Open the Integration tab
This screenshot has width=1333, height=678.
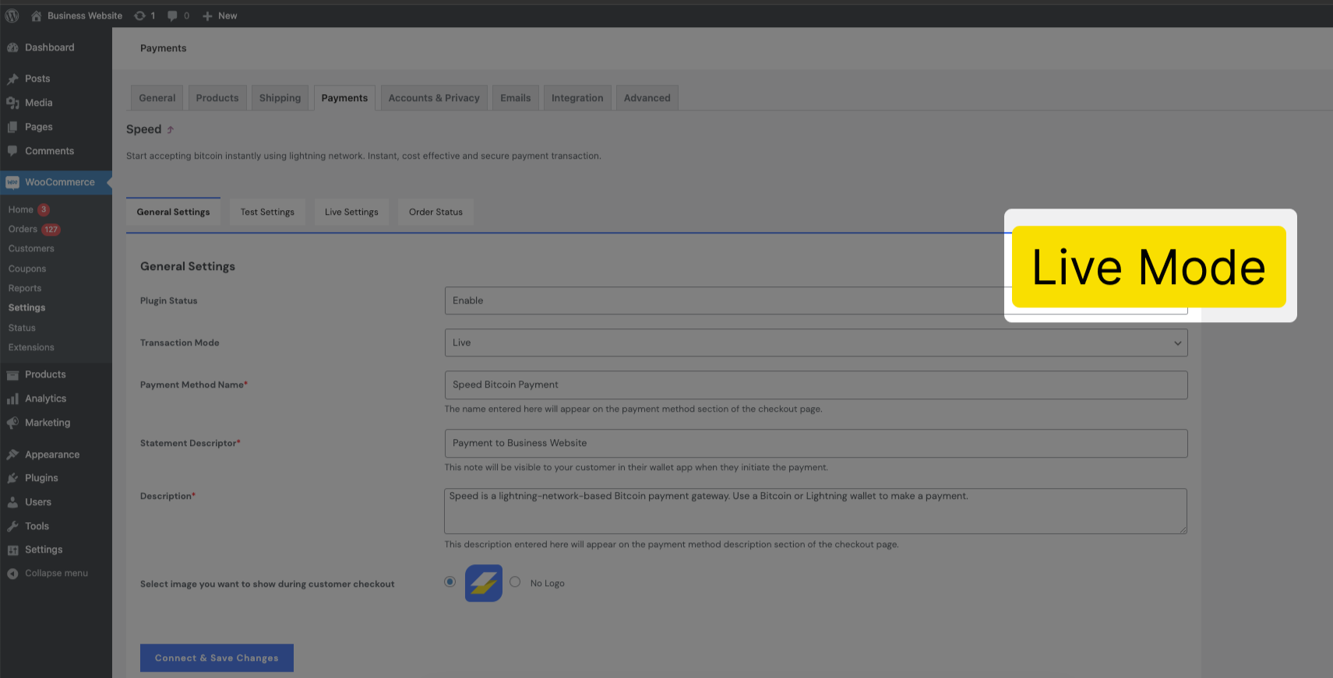(x=577, y=98)
